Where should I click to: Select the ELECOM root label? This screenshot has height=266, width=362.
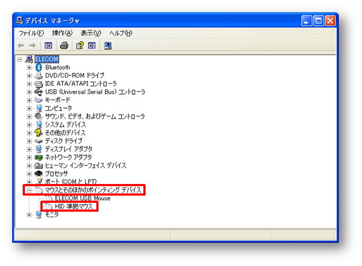tap(46, 59)
